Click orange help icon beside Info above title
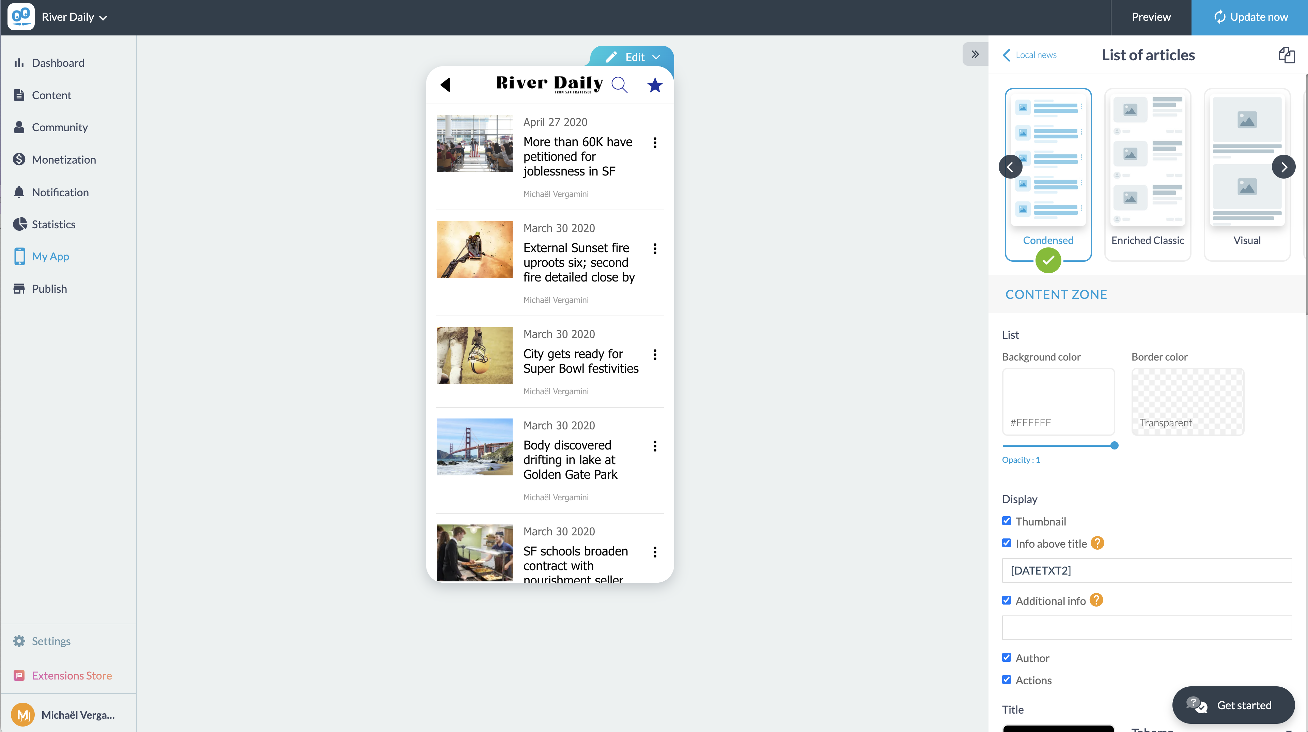 pyautogui.click(x=1097, y=543)
